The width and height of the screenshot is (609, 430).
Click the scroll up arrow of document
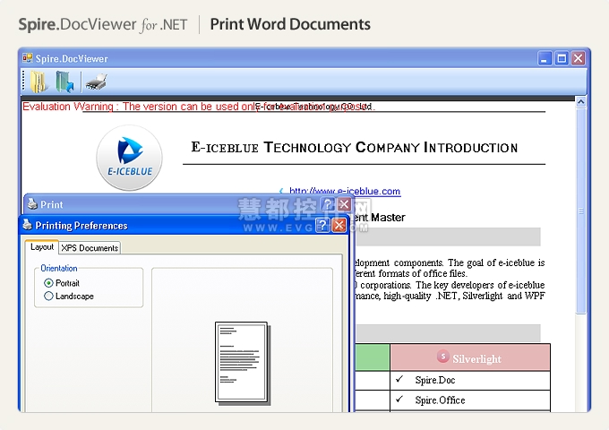point(580,102)
